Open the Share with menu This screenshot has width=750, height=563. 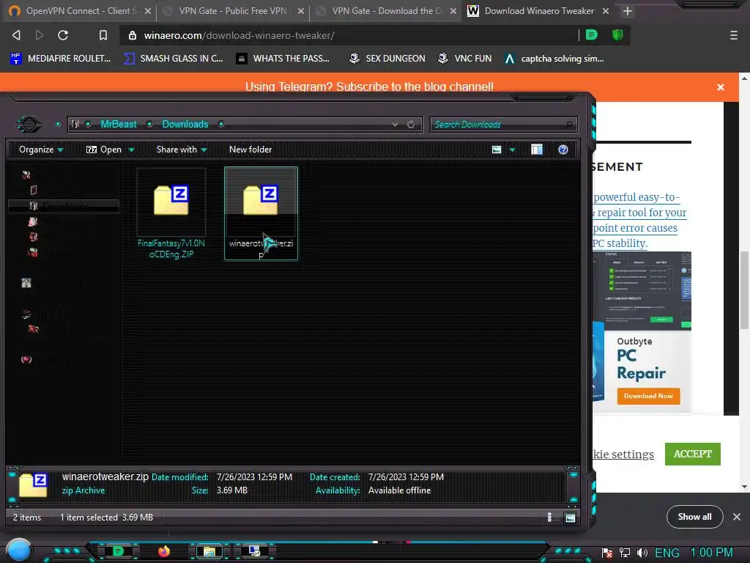182,150
